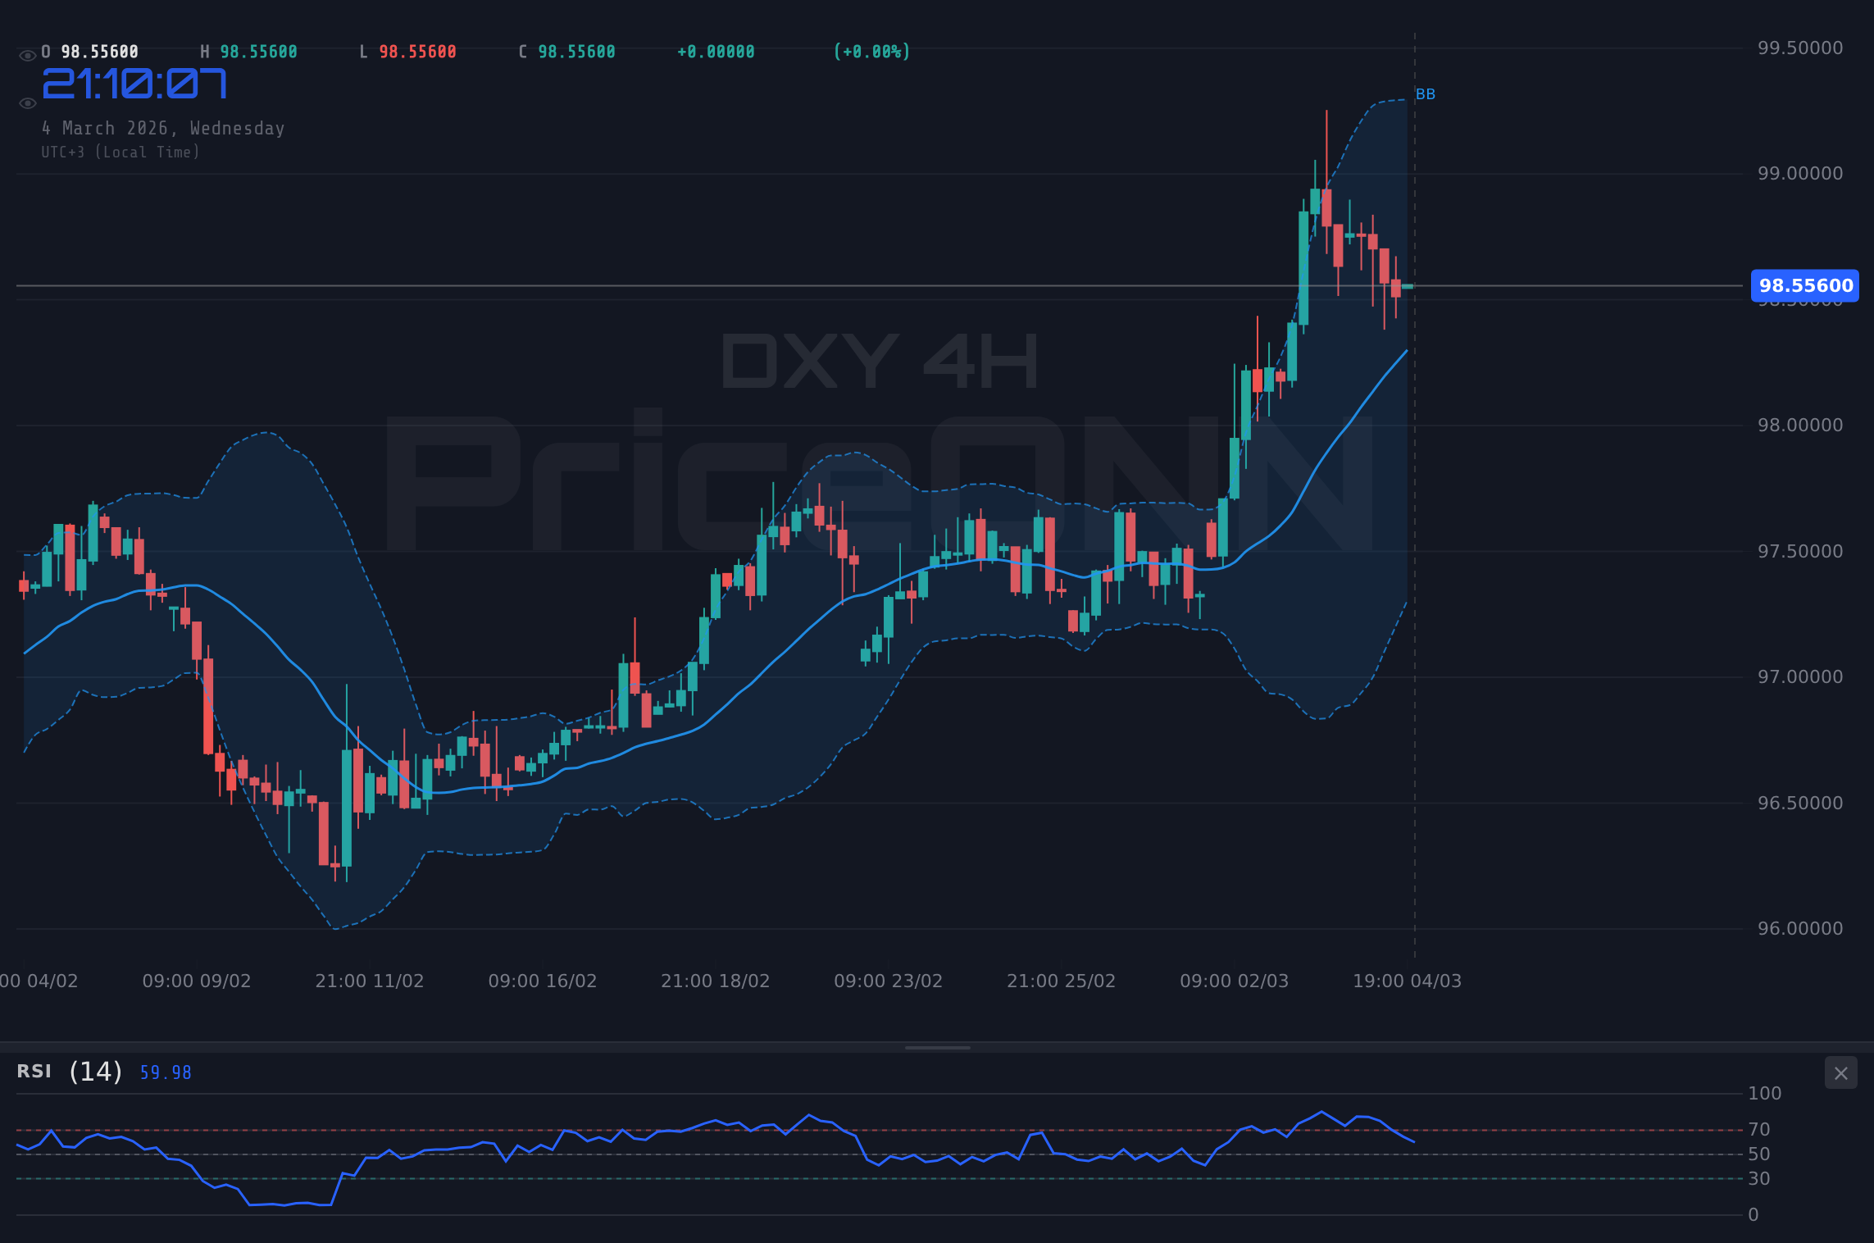Viewport: 1874px width, 1243px height.
Task: Click the Open value O 98.55600
Action: point(89,51)
